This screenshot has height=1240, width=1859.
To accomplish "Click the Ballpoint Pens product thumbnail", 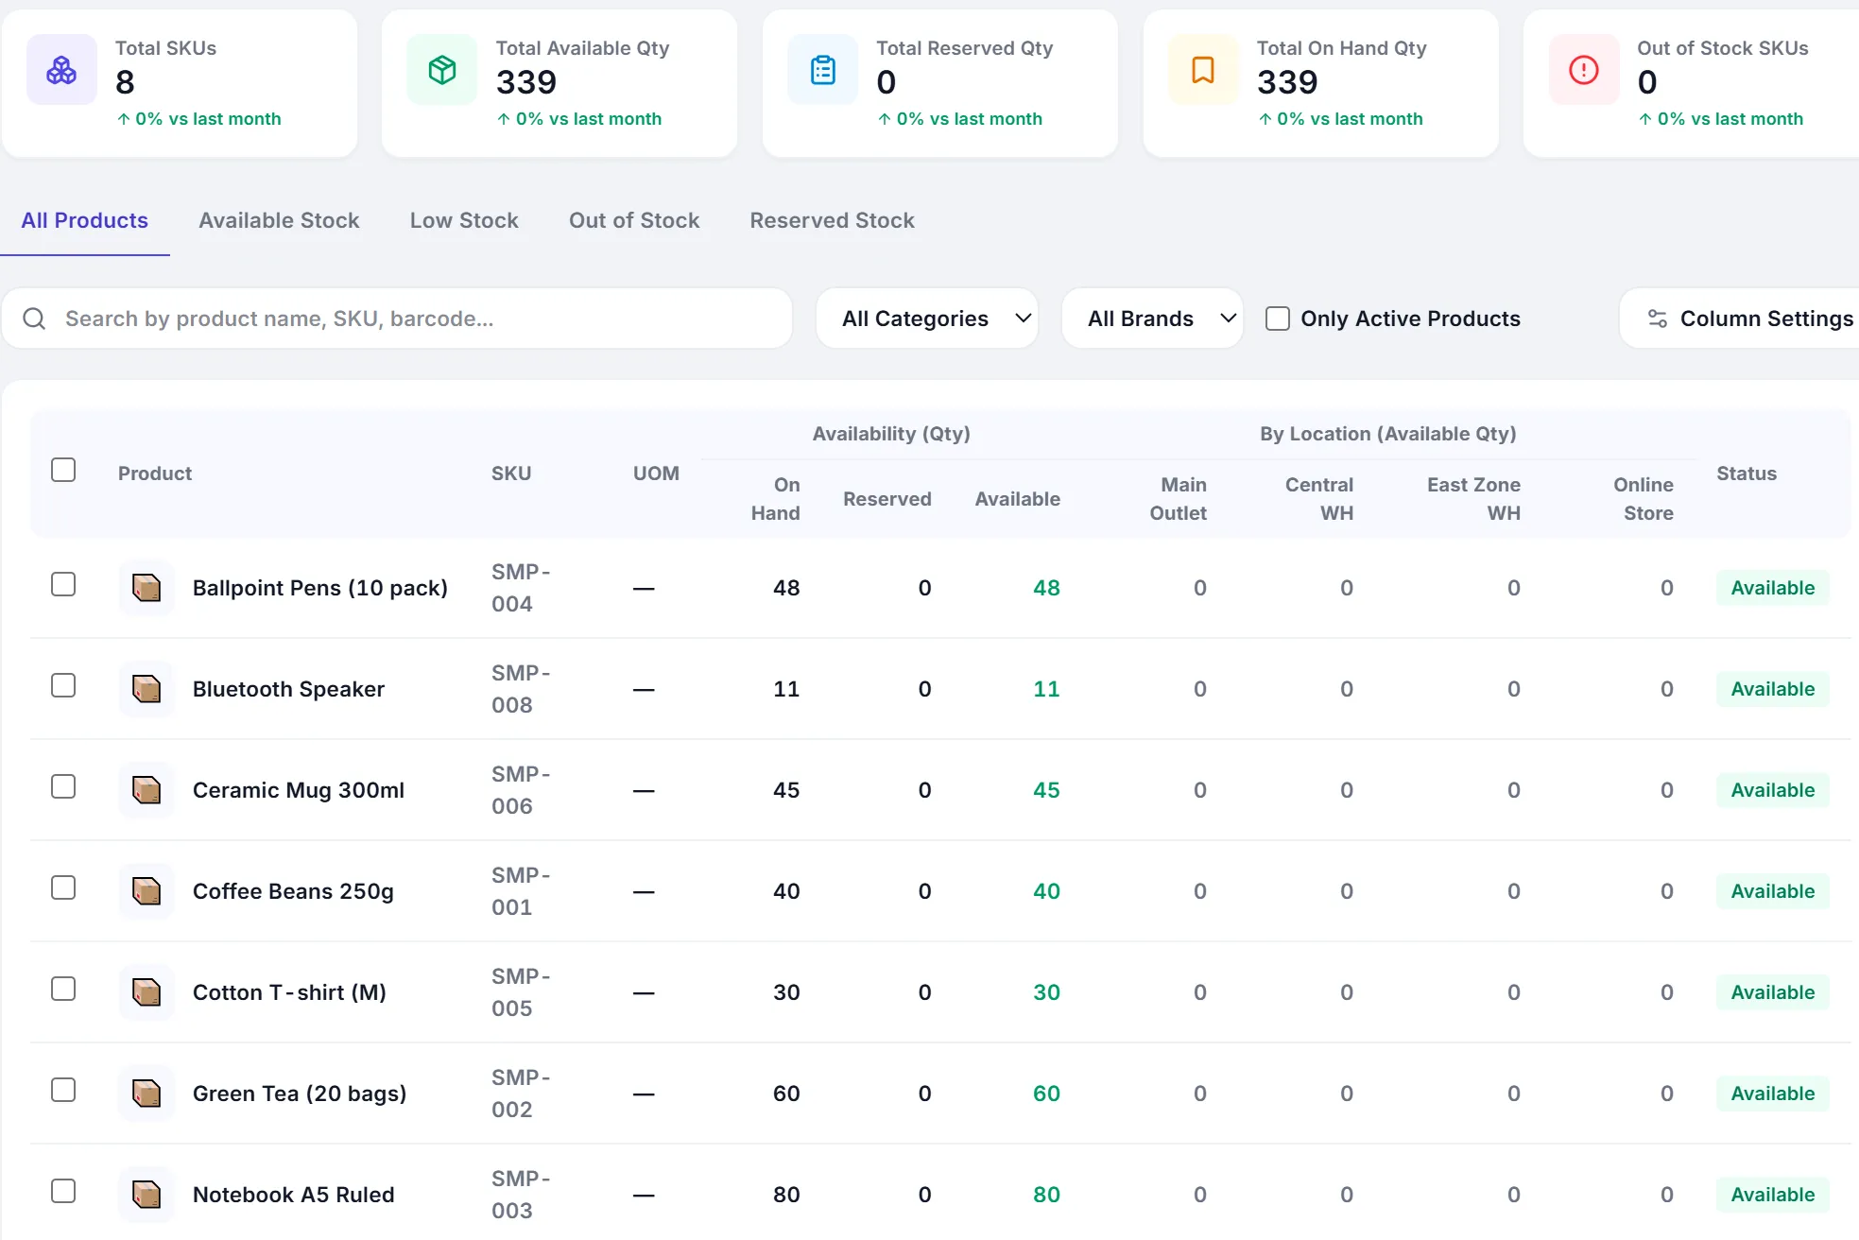I will 146,588.
